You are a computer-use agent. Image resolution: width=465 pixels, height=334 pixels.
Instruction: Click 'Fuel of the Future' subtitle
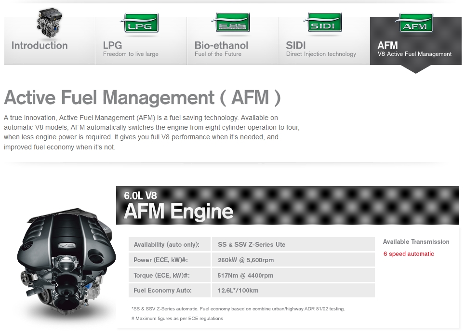[218, 54]
